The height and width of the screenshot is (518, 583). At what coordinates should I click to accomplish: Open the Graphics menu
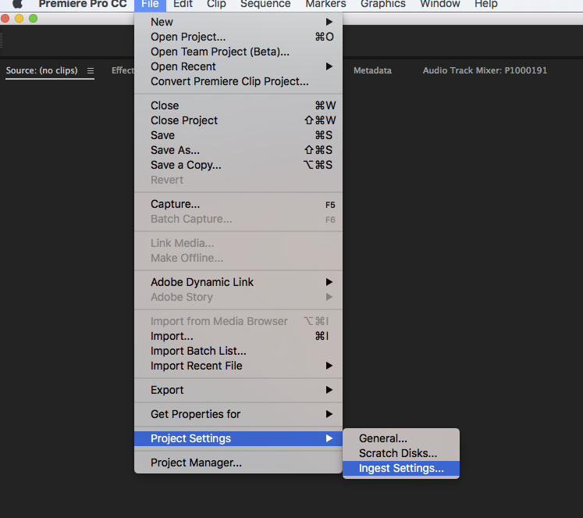(383, 4)
